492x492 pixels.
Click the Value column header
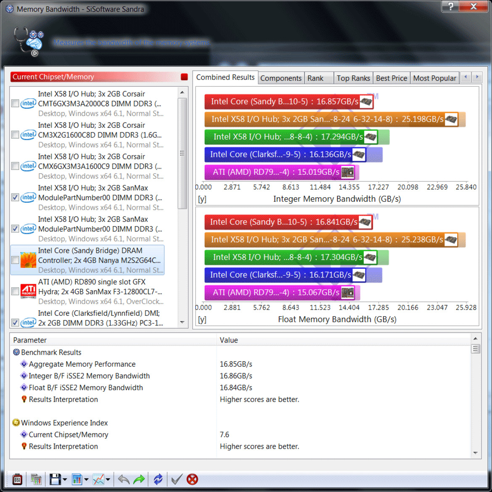coord(344,340)
